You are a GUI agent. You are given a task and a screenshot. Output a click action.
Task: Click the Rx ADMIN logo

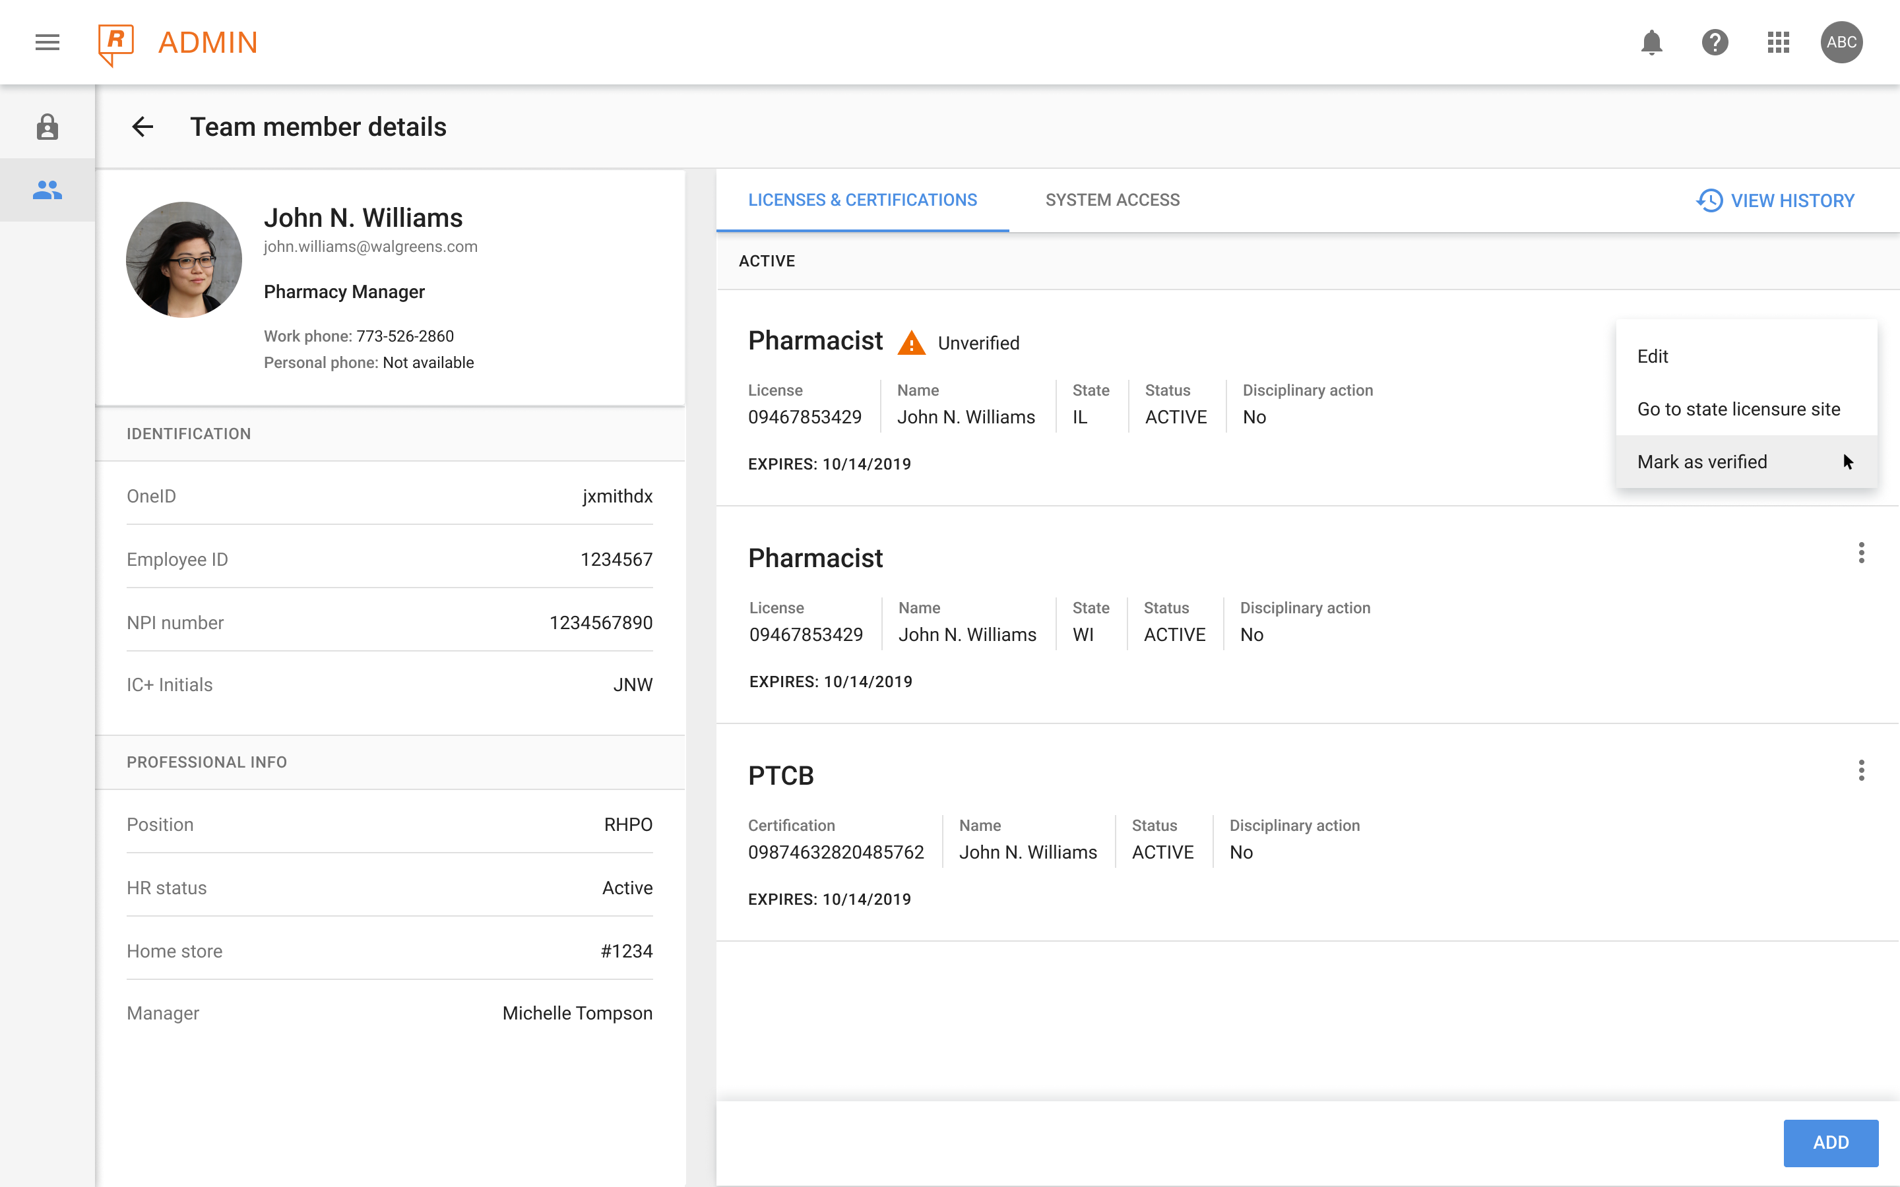[x=177, y=42]
